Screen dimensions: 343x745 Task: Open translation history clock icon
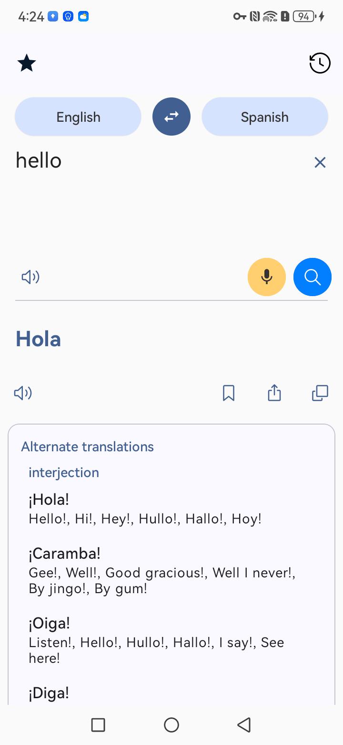click(320, 63)
